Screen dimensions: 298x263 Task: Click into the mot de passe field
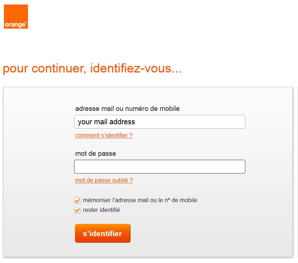point(160,167)
